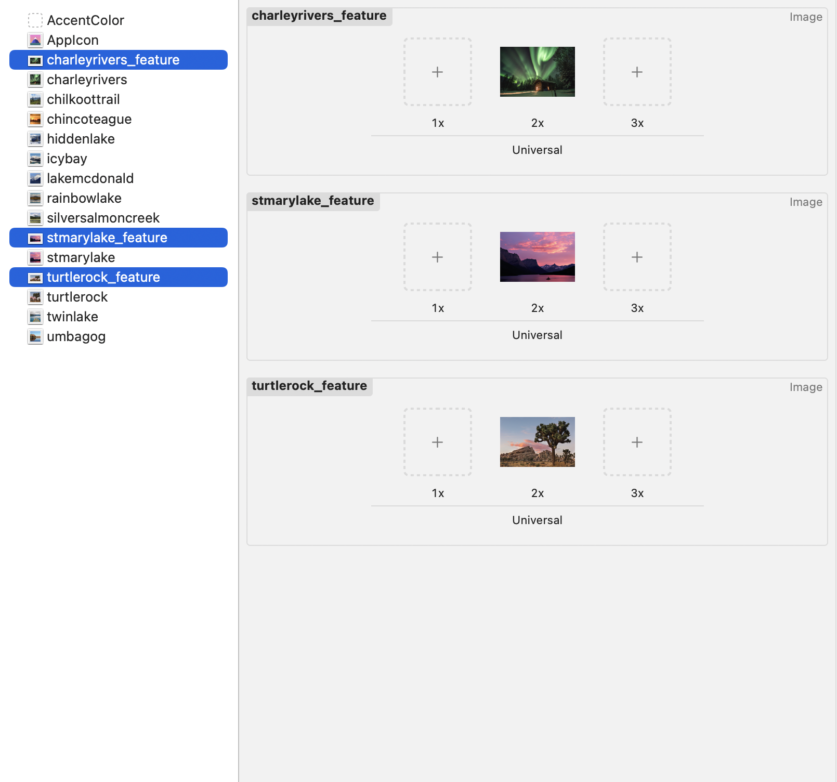Click the hiddenlake asset icon

pos(35,139)
